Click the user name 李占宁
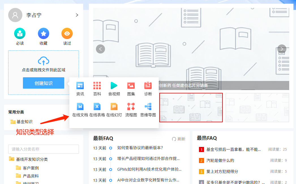This screenshot has width=296, height=184. (x=34, y=15)
